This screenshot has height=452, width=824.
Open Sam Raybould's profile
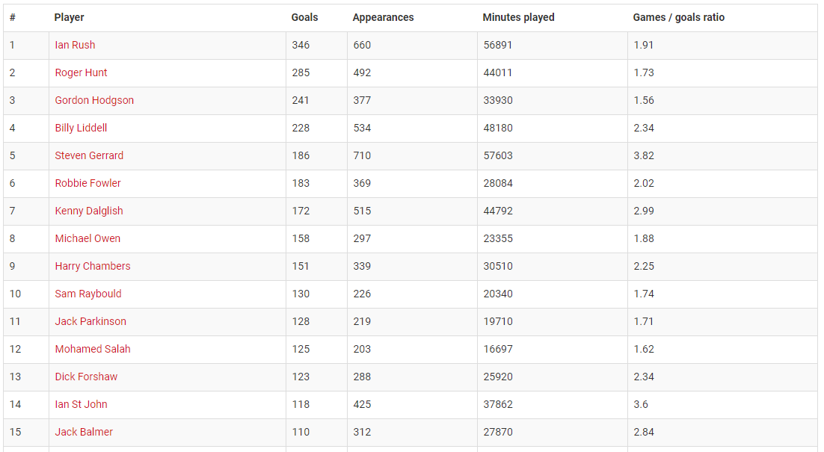[x=88, y=294]
